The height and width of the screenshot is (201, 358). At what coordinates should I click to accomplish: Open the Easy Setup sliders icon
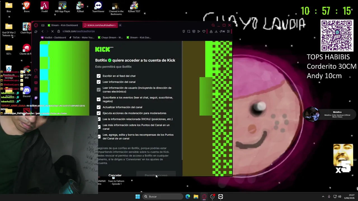228,32
